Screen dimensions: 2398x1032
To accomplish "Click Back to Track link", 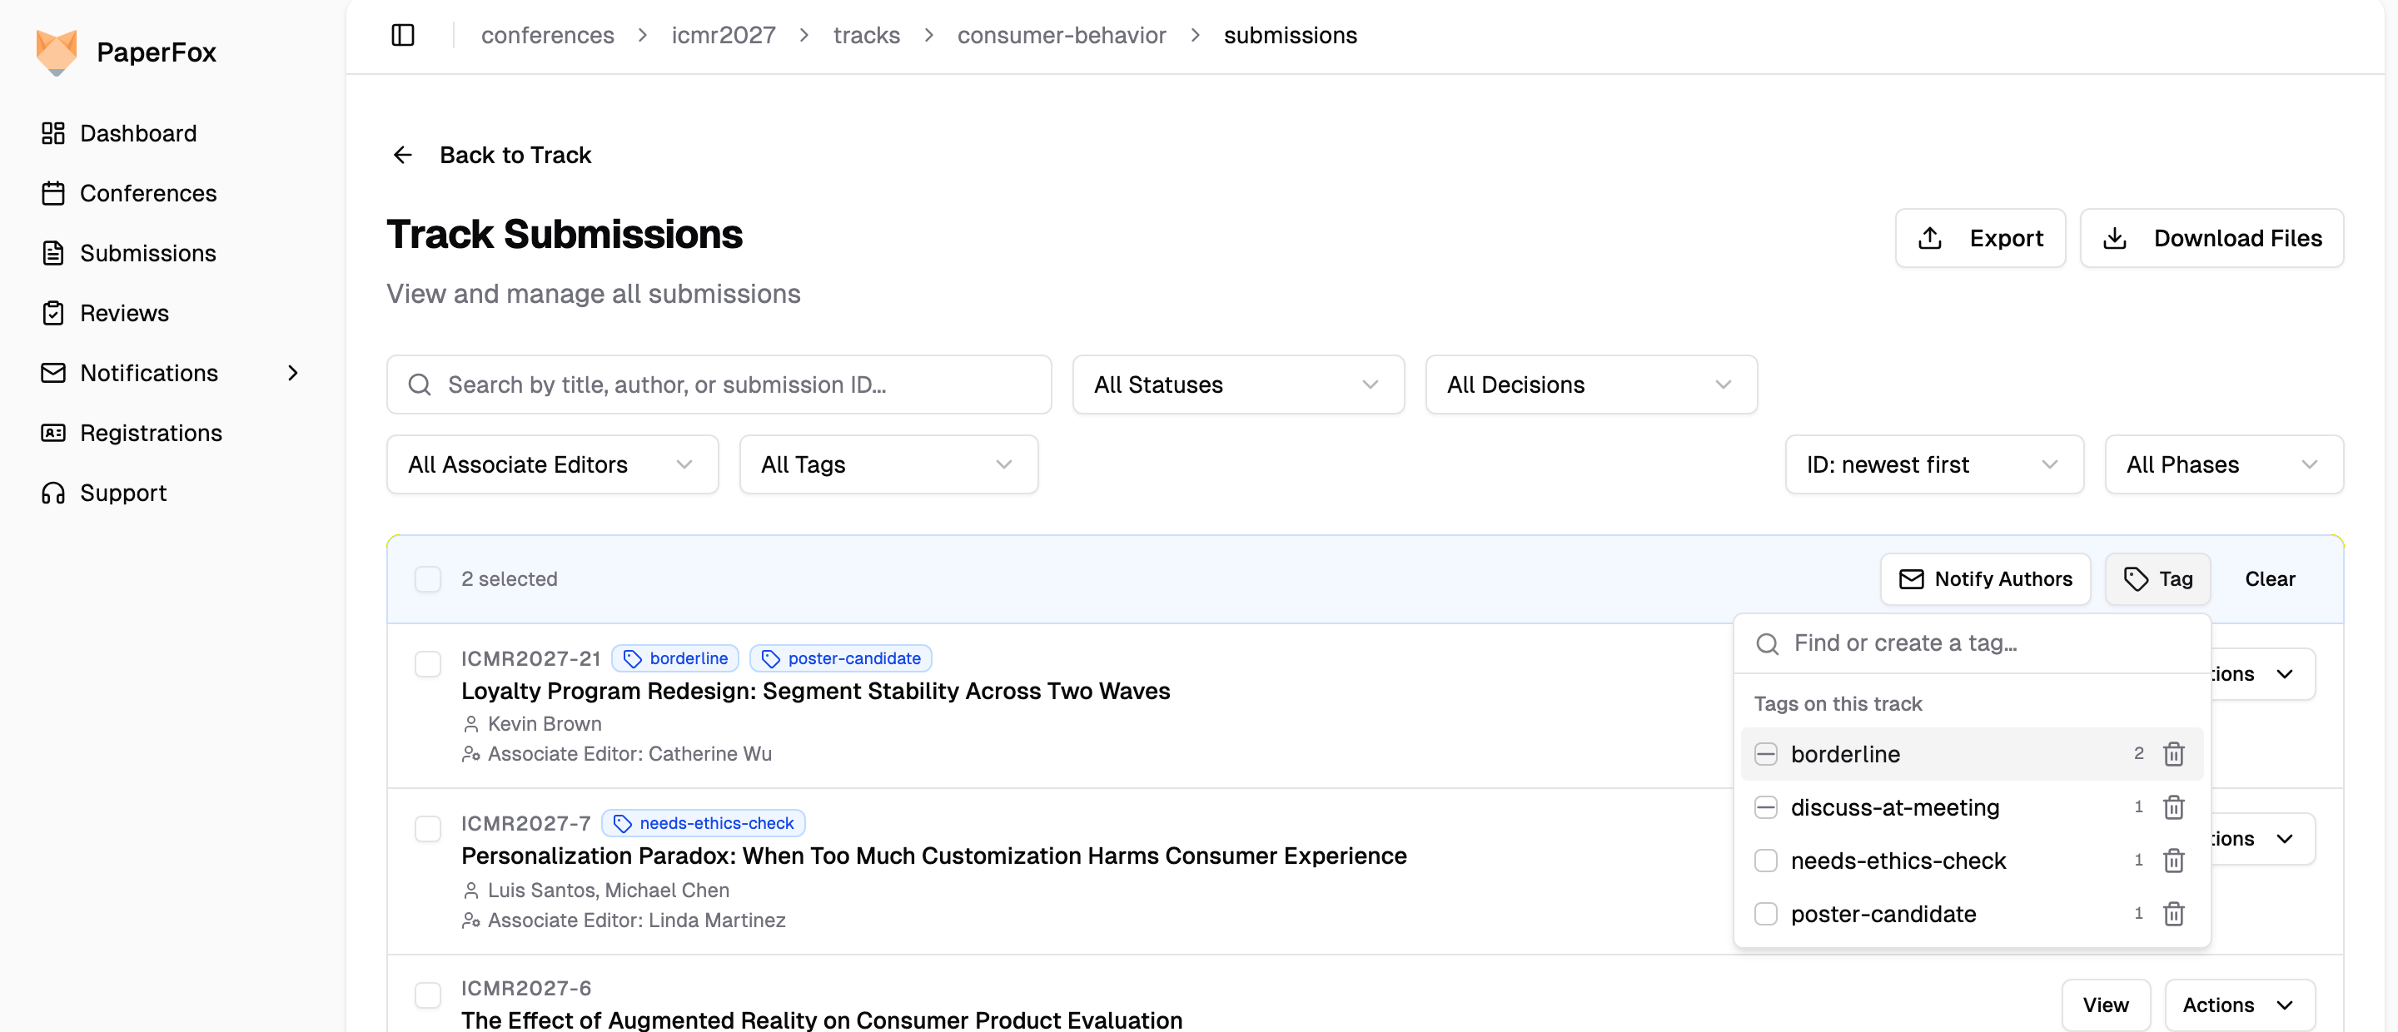I will [515, 155].
